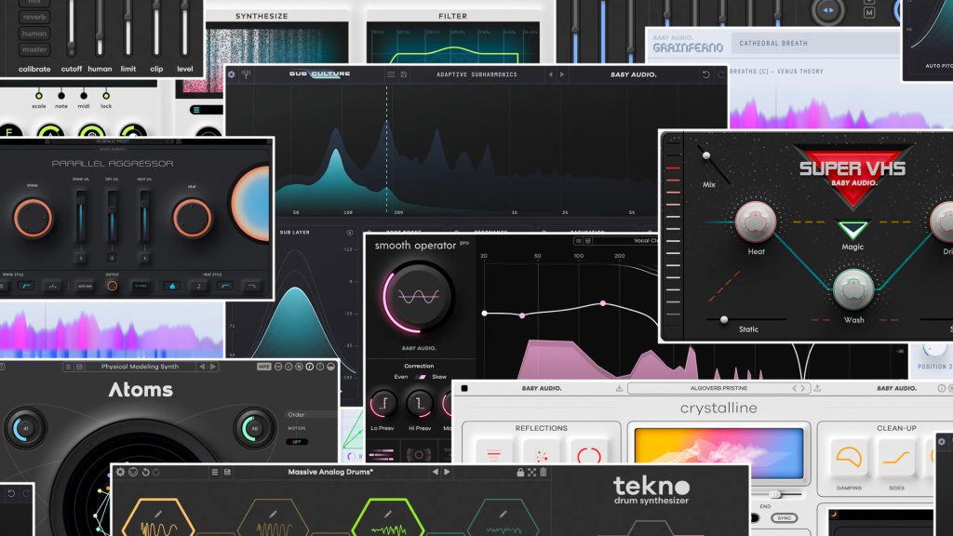
Task: Click the Sub Culture tuning fork icon
Action: tap(246, 74)
